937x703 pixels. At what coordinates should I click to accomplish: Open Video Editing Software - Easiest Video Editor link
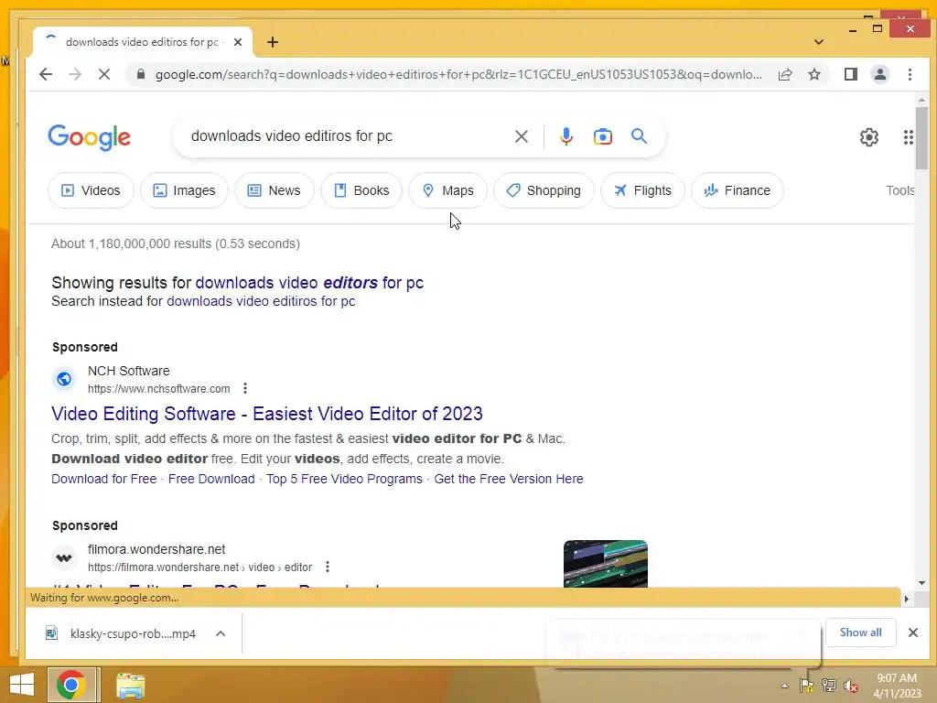tap(266, 414)
